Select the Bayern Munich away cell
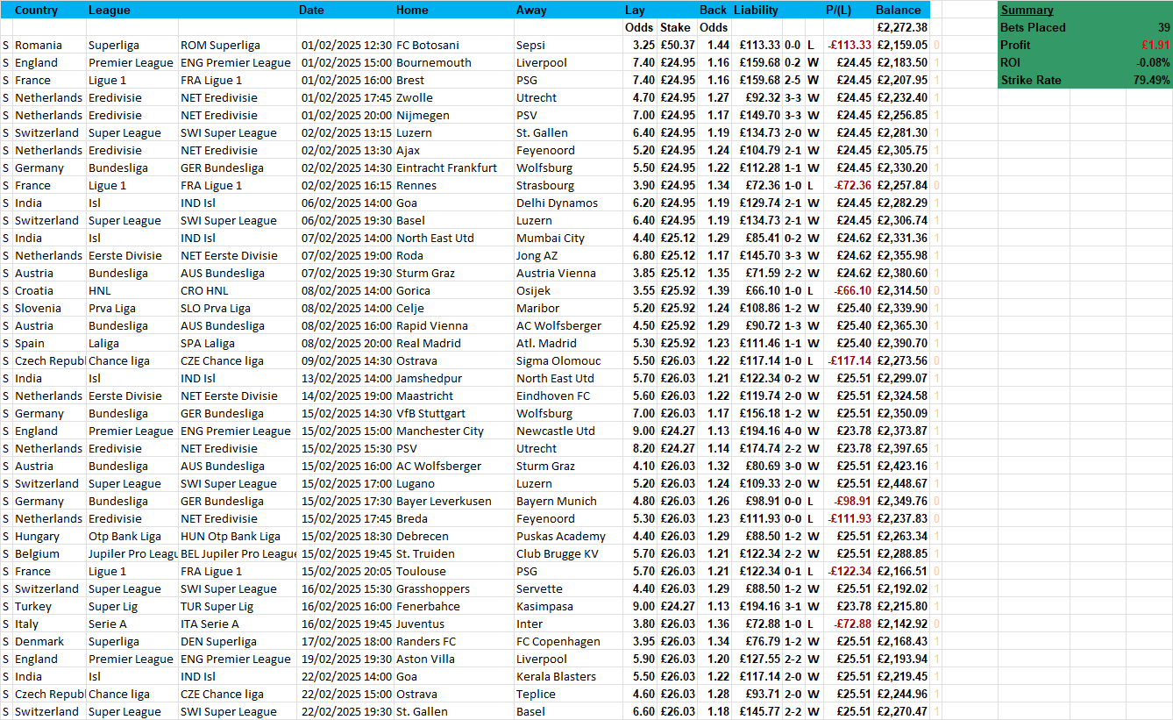 (x=568, y=501)
